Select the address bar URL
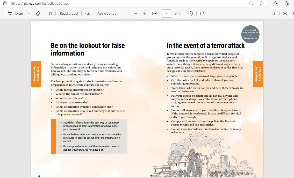This screenshot has height=178, width=294. pyautogui.click(x=41, y=3)
